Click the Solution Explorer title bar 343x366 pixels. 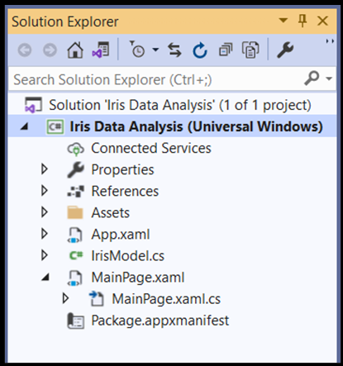coord(172,21)
